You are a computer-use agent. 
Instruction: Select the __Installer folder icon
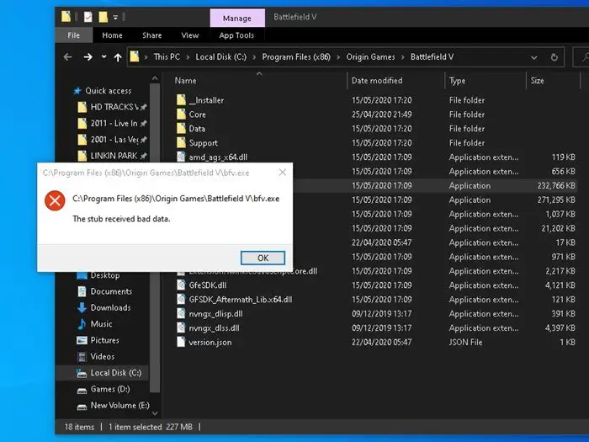coord(181,100)
